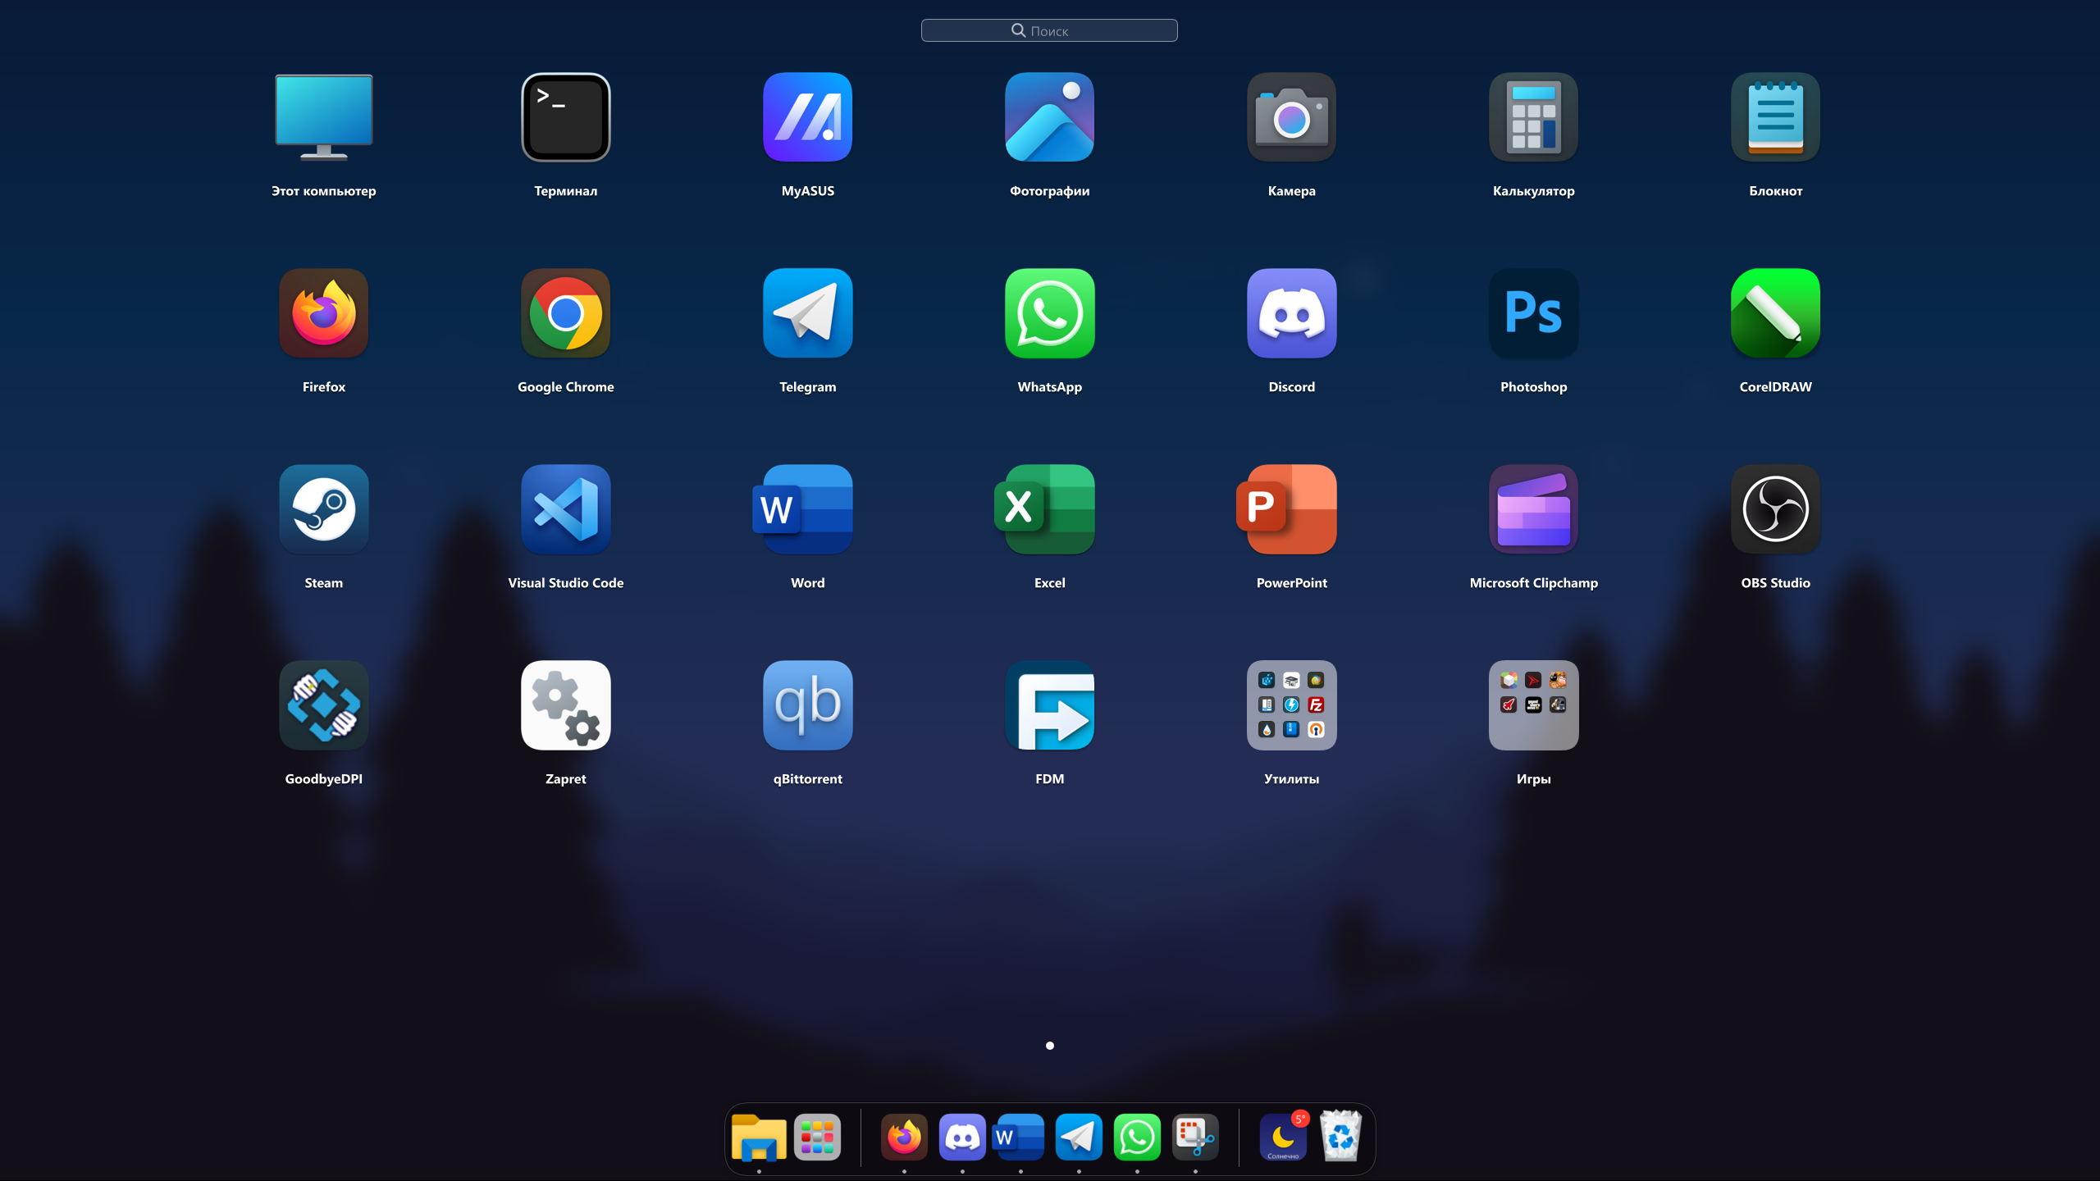Launch Photoshop

1533,313
